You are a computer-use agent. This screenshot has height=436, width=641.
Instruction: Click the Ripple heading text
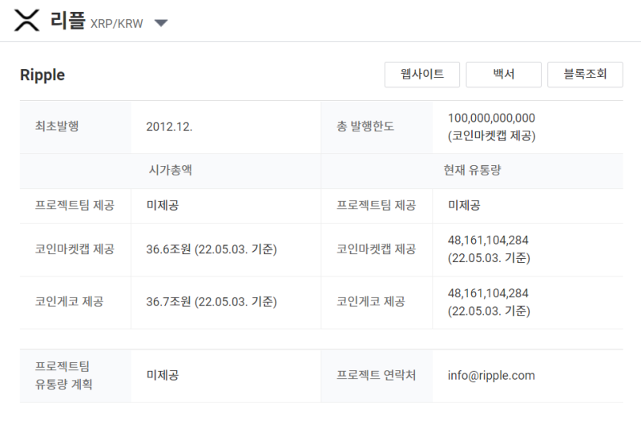(x=42, y=75)
